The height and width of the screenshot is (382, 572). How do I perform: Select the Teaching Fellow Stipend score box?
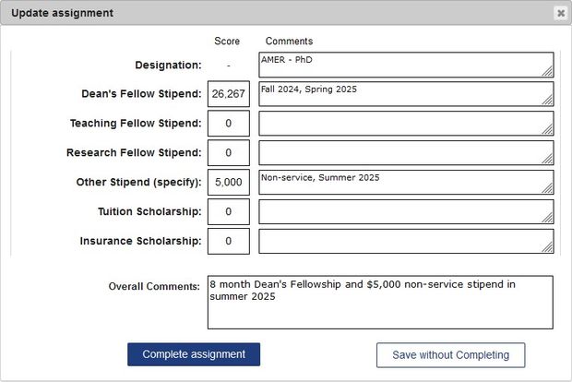click(228, 124)
